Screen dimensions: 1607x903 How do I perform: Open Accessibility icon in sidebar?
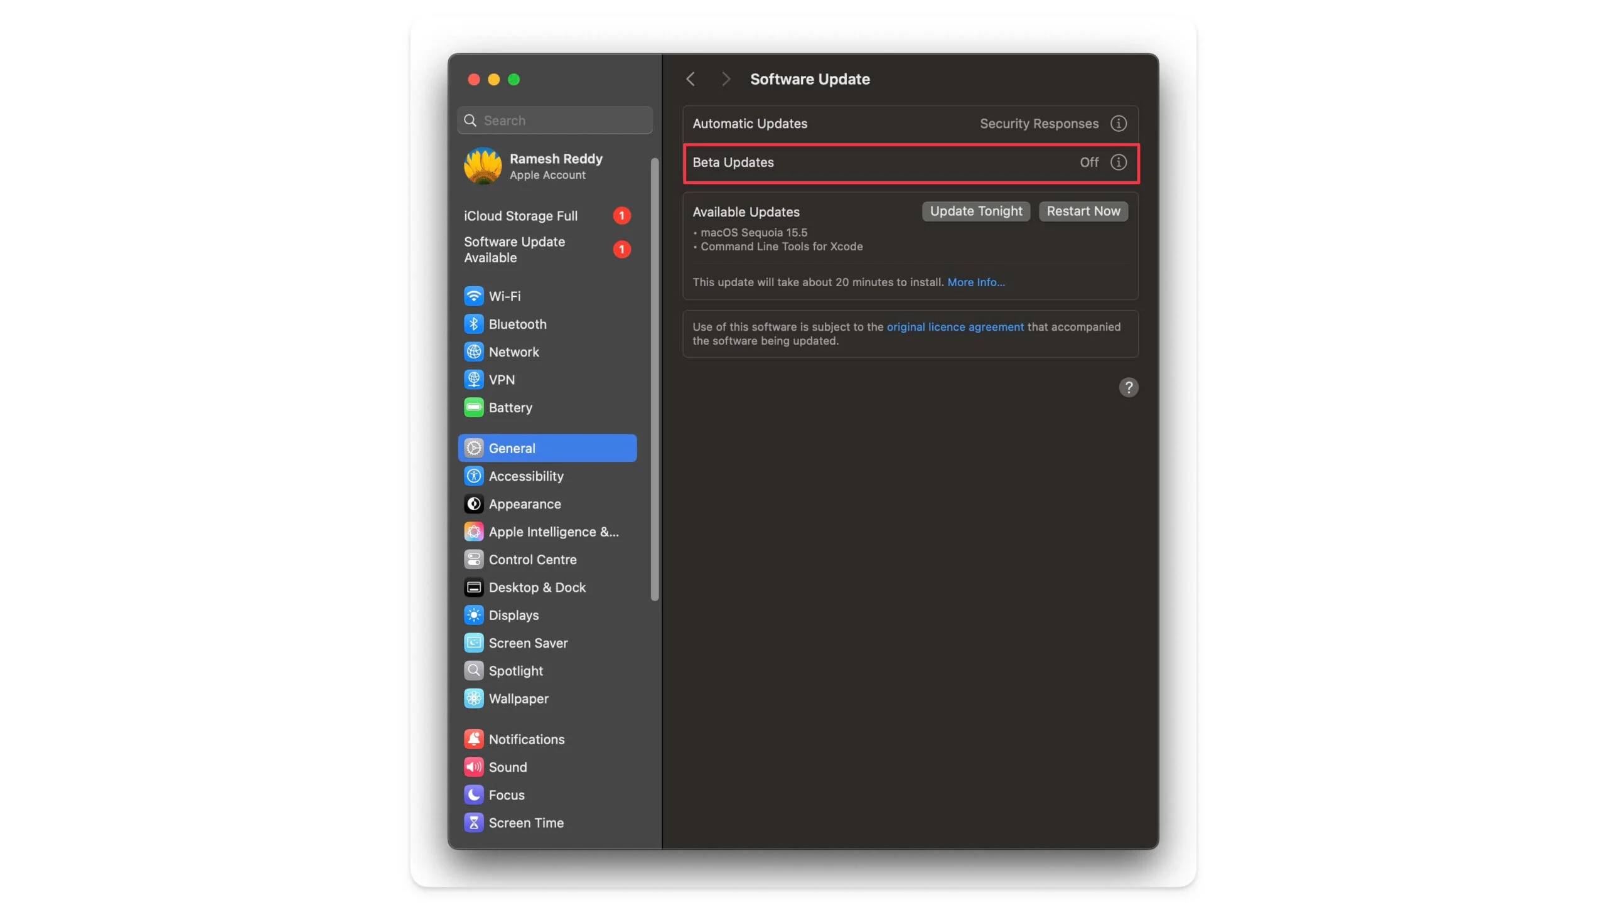473,476
